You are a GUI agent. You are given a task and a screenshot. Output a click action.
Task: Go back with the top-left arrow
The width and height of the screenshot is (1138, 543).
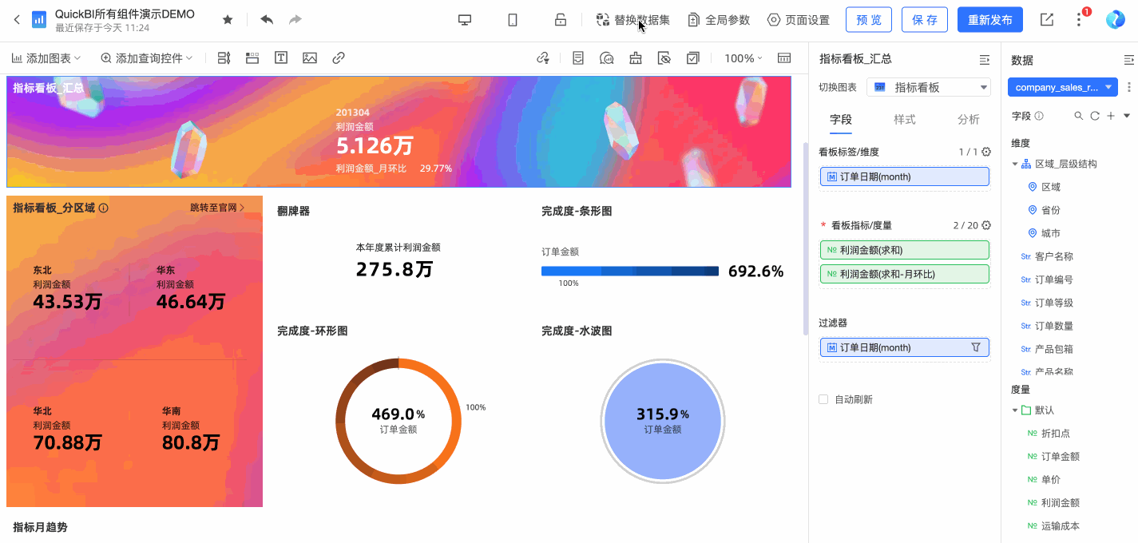pyautogui.click(x=17, y=20)
